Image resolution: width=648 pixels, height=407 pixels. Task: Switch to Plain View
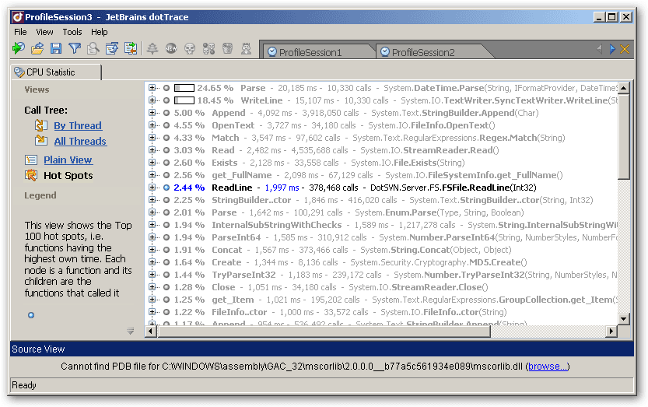click(68, 160)
